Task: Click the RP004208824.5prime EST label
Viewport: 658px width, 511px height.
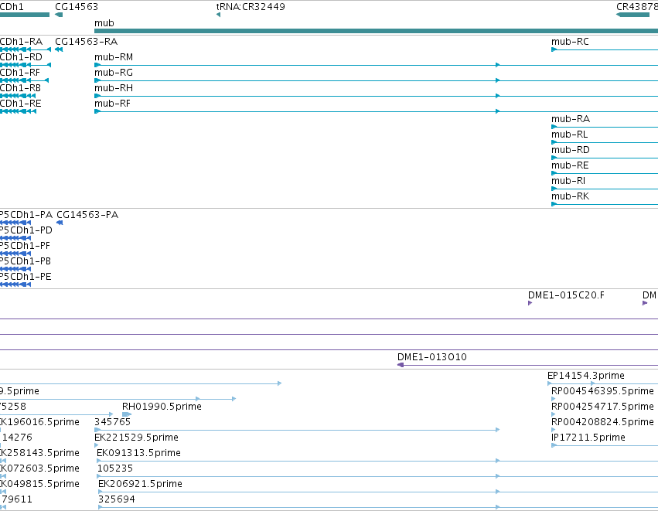Action: (602, 422)
